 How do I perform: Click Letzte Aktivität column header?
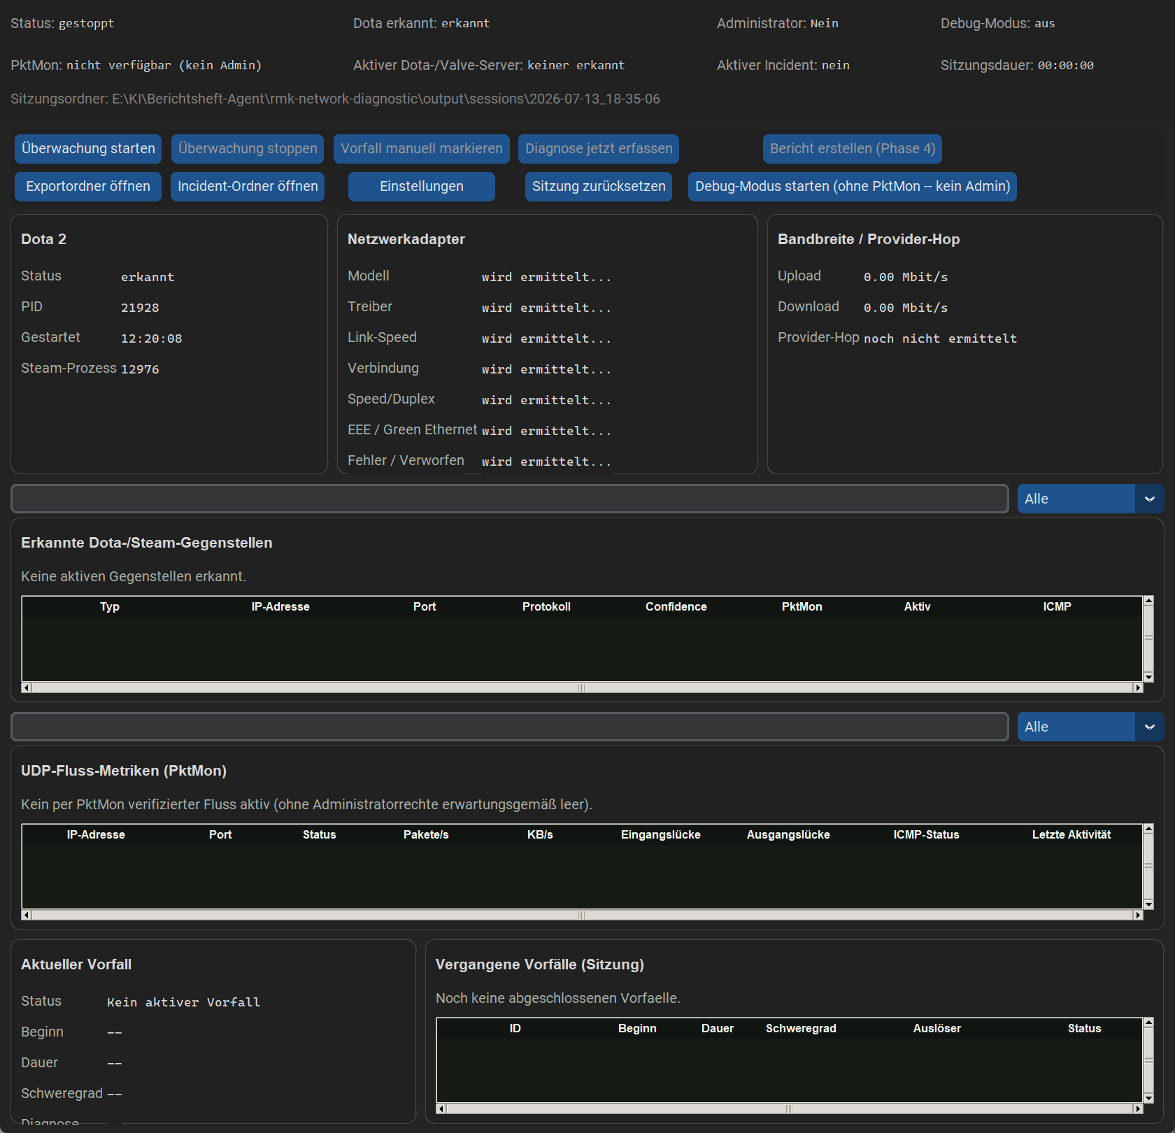(1071, 834)
